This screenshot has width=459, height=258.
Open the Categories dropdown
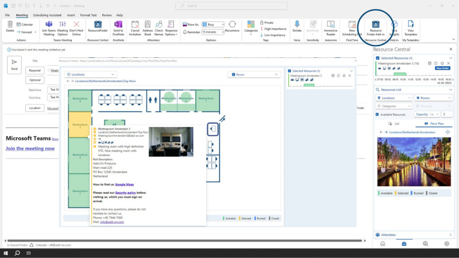point(394,106)
